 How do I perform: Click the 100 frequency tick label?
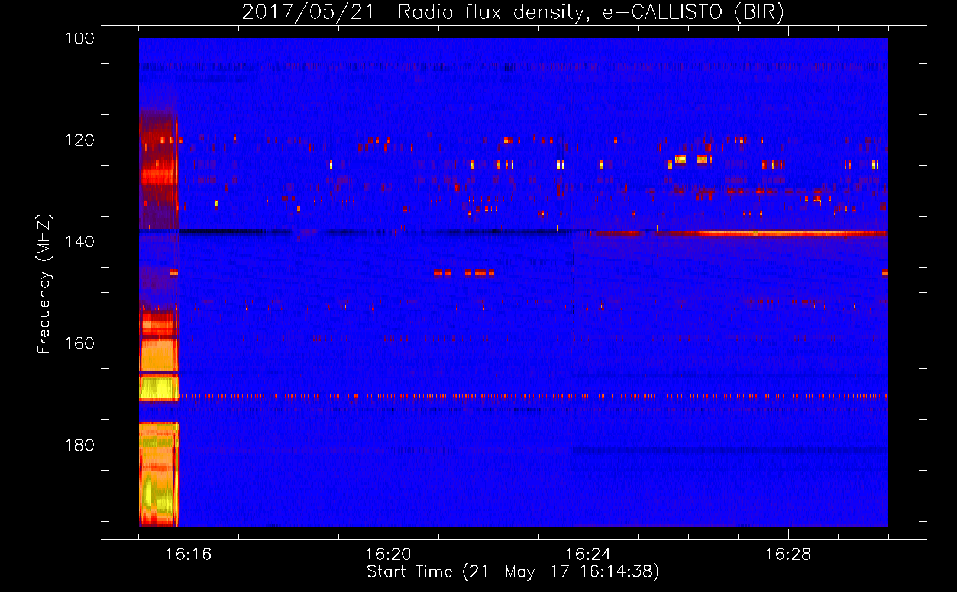(x=80, y=38)
